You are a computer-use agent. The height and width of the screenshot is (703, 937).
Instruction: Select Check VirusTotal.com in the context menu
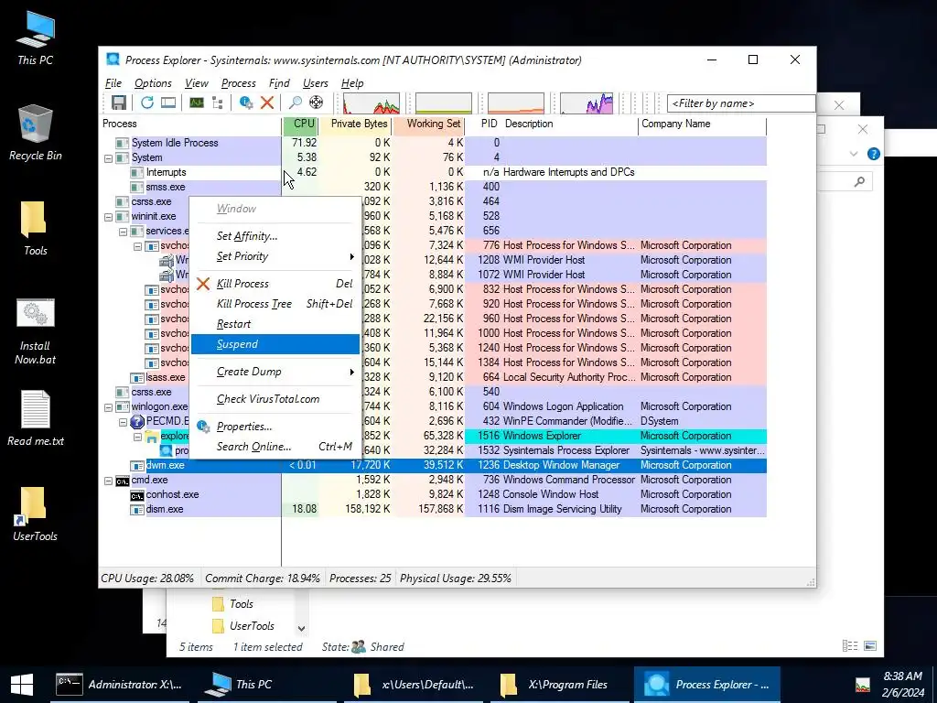[x=275, y=399]
